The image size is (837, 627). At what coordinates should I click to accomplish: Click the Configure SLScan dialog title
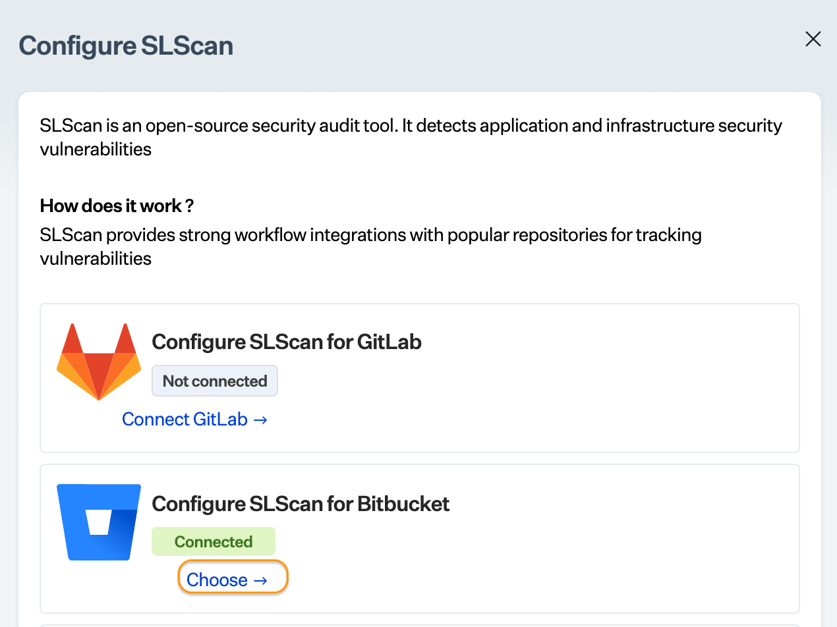[126, 46]
